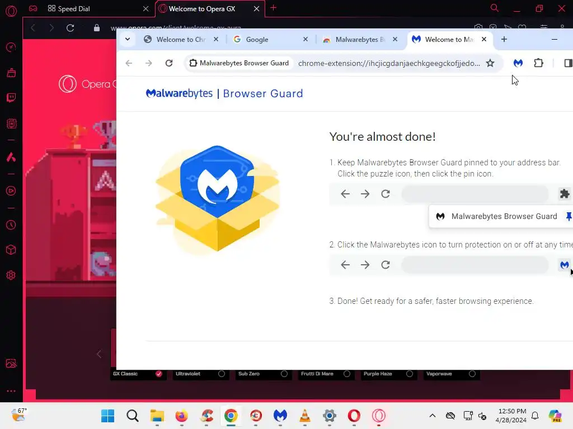Reload the Chrome page
The image size is (573, 429).
click(169, 63)
